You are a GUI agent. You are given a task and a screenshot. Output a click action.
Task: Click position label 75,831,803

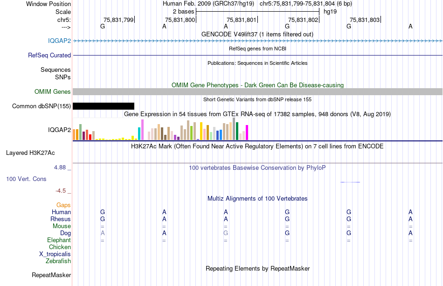click(x=365, y=20)
